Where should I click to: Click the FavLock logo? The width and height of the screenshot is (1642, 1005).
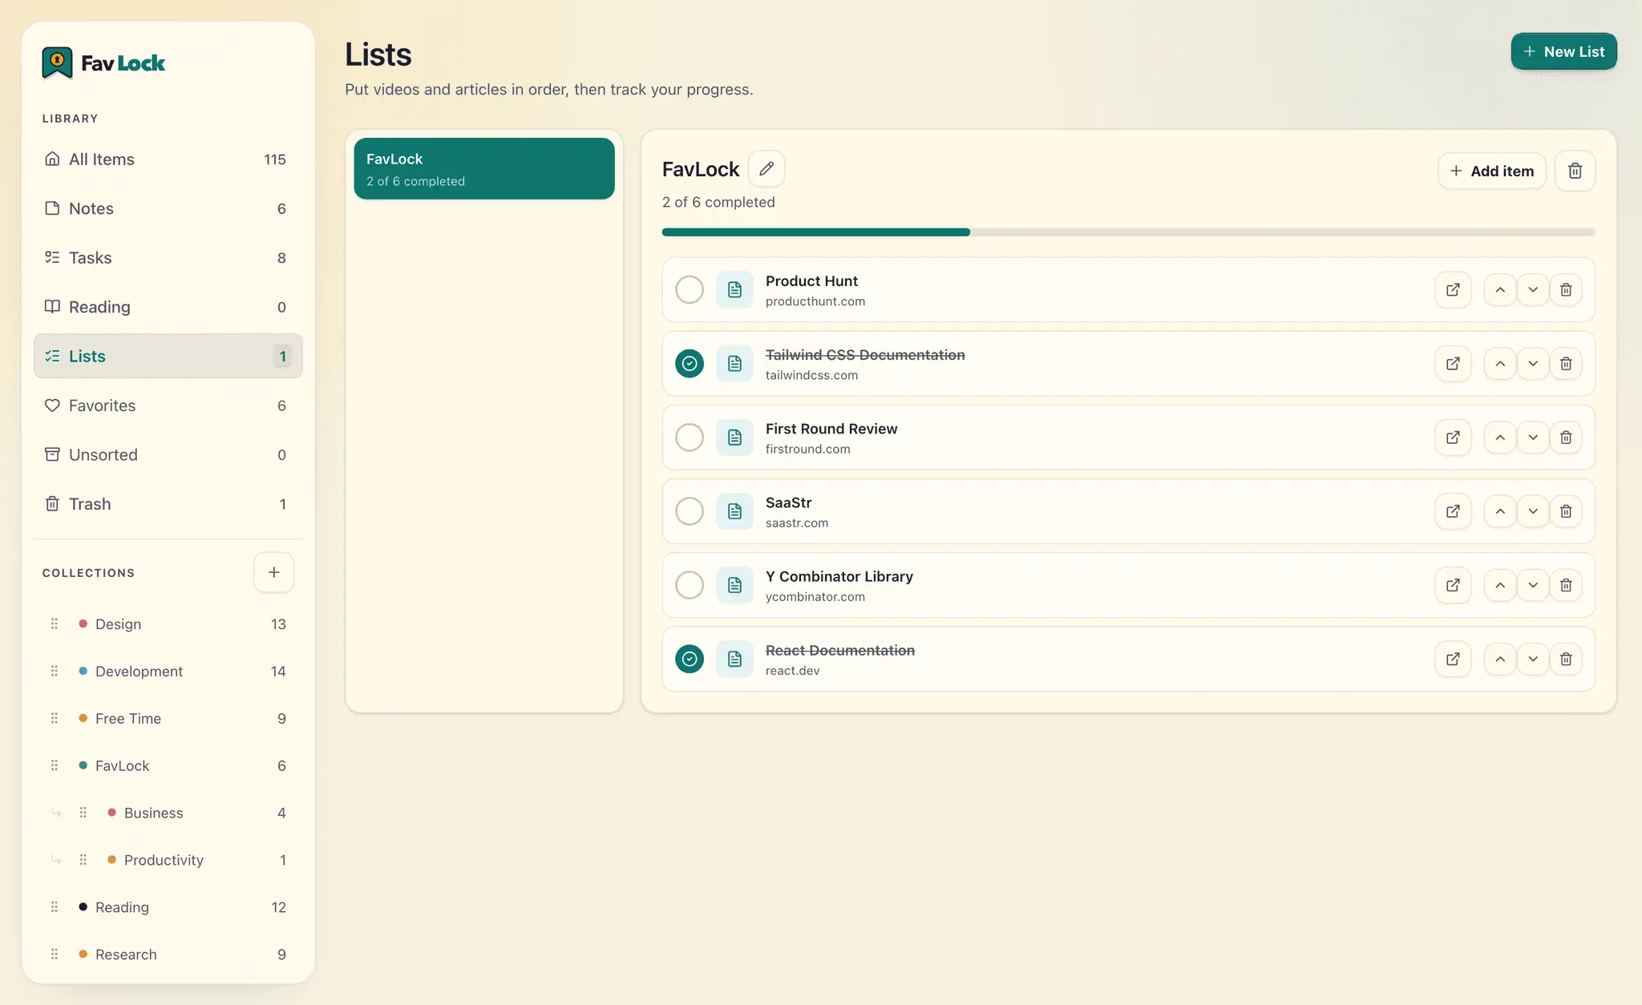tap(103, 63)
